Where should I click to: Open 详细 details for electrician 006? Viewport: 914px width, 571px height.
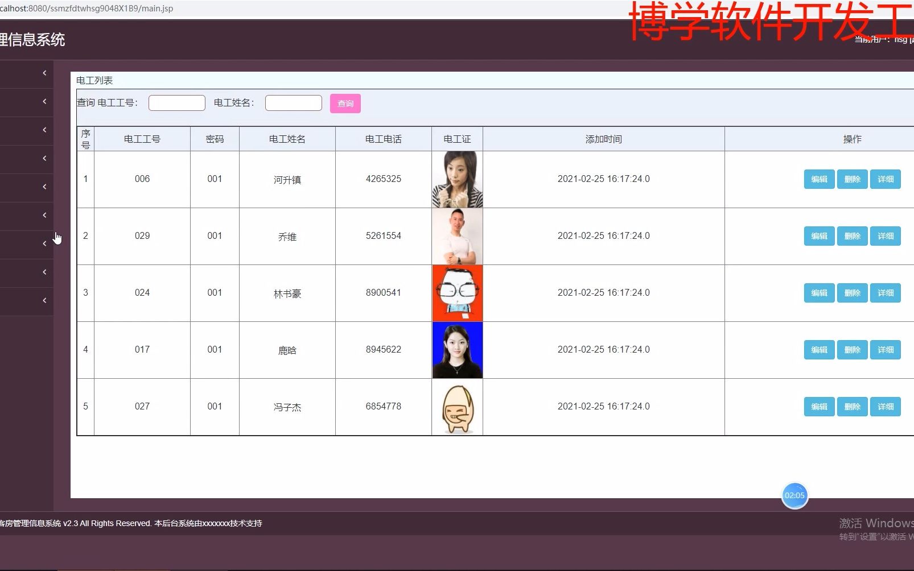coord(885,179)
